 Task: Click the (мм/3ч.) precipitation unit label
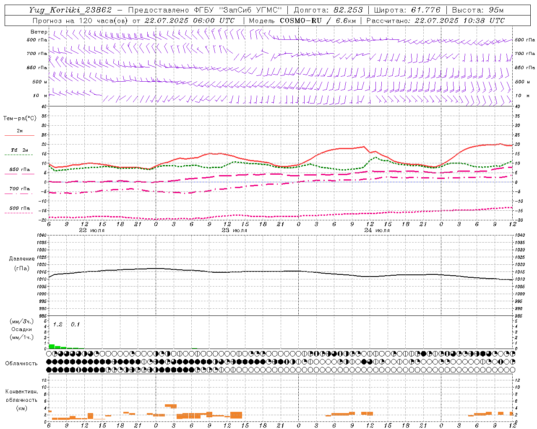point(21,322)
